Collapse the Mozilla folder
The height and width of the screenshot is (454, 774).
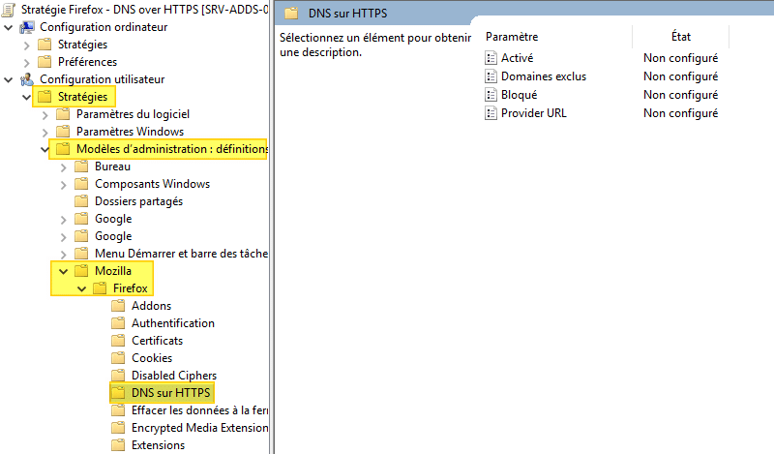pos(63,271)
